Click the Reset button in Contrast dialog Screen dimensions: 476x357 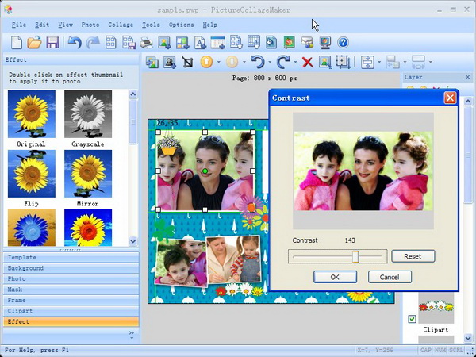coord(413,256)
